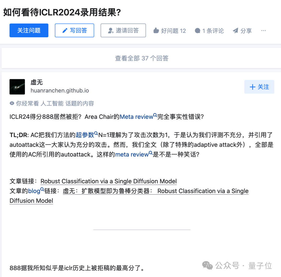281x277 pixels.
Task: Click search icon after 超参数 keyword
Action: click(96, 133)
